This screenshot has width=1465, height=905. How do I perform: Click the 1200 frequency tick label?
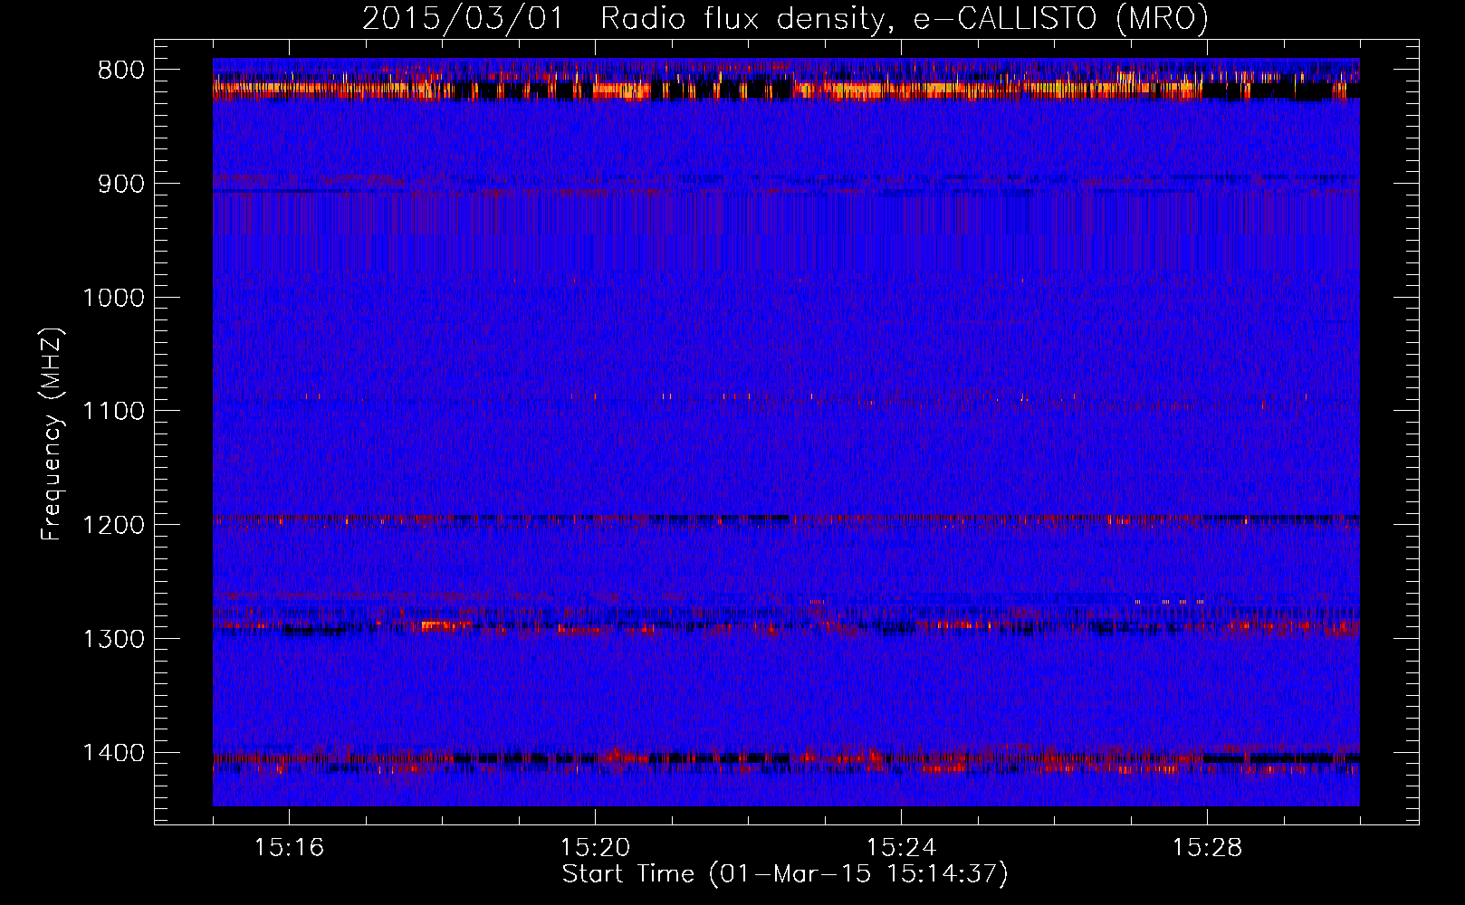point(114,526)
